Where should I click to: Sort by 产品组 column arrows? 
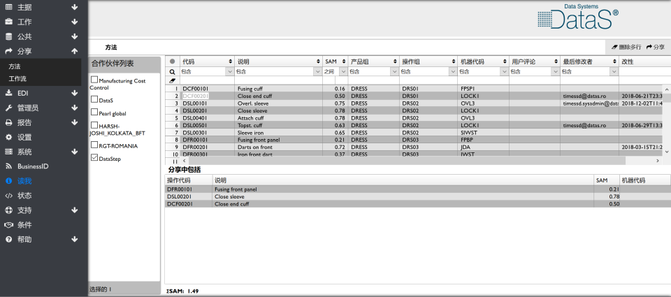[x=396, y=61]
